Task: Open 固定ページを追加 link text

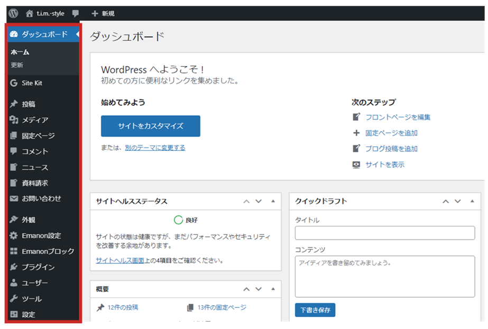Action: (391, 133)
